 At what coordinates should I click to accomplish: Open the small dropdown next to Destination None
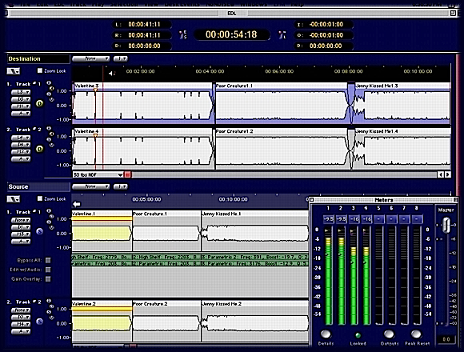click(x=121, y=58)
